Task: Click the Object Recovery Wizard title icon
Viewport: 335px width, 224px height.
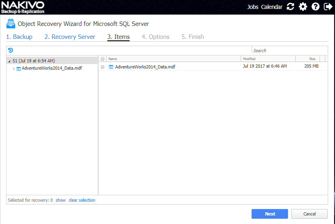Action: [11, 24]
